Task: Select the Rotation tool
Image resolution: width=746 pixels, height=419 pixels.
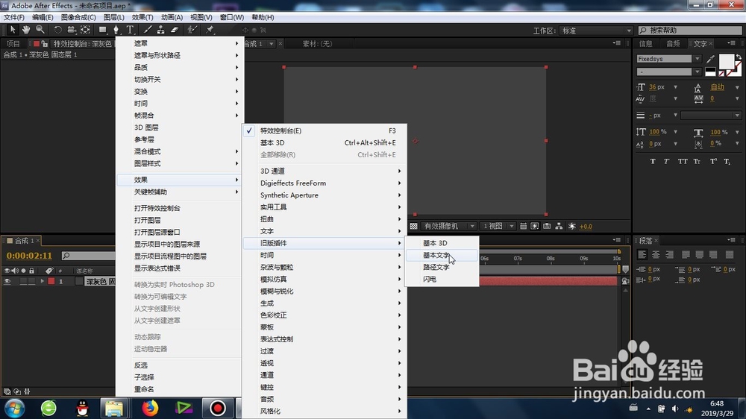Action: pyautogui.click(x=57, y=30)
